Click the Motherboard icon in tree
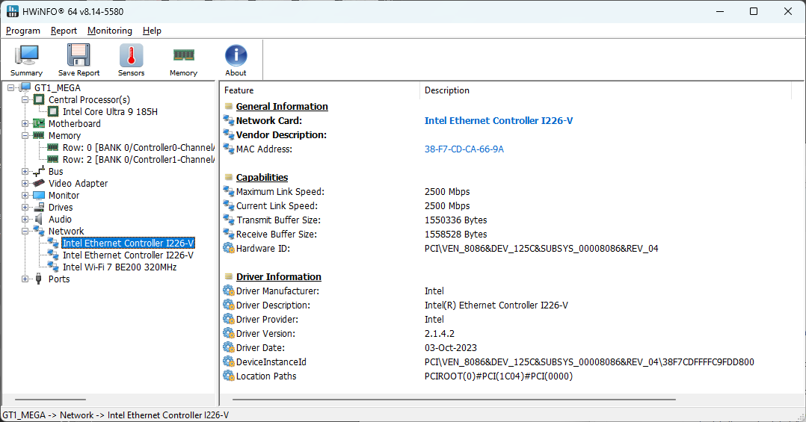 [39, 123]
